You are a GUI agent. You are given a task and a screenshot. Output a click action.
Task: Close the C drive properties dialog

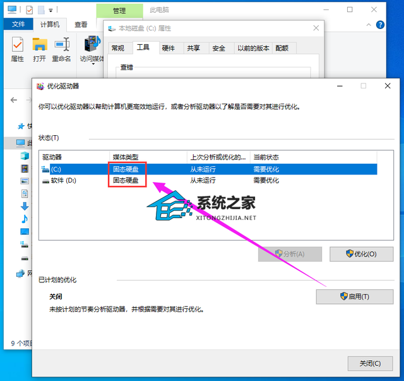point(316,28)
